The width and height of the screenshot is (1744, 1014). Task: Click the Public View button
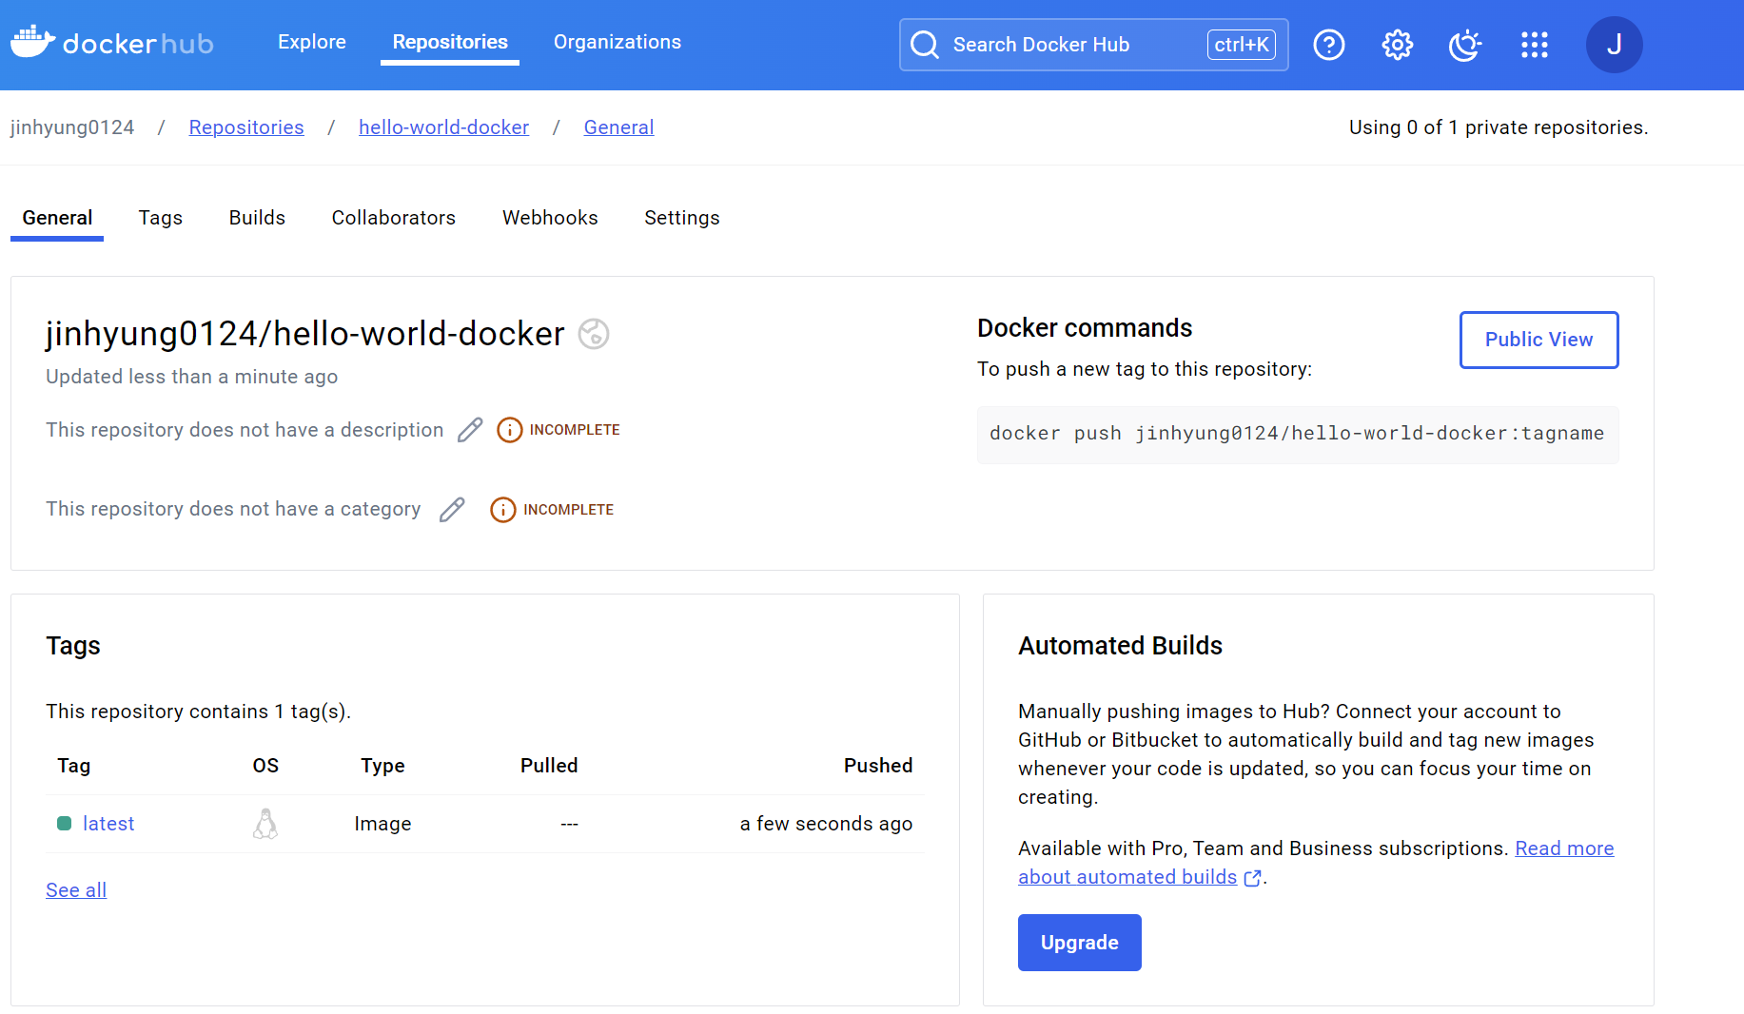[1538, 340]
